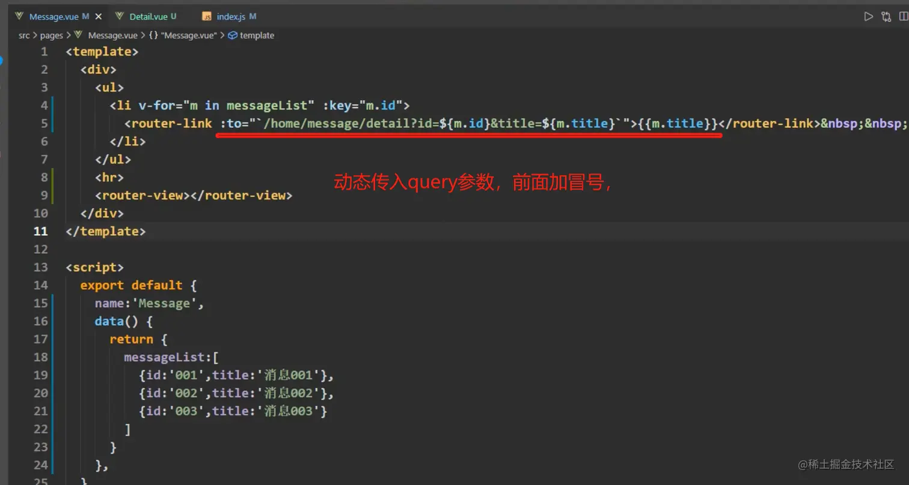Viewport: 909px width, 485px height.
Task: Select line number 5 in the gutter
Action: 44,124
